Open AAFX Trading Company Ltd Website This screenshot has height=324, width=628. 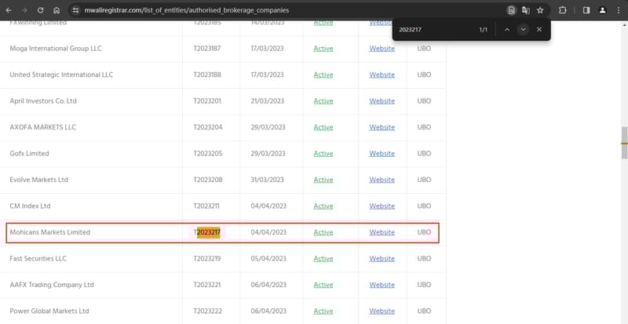(x=382, y=285)
